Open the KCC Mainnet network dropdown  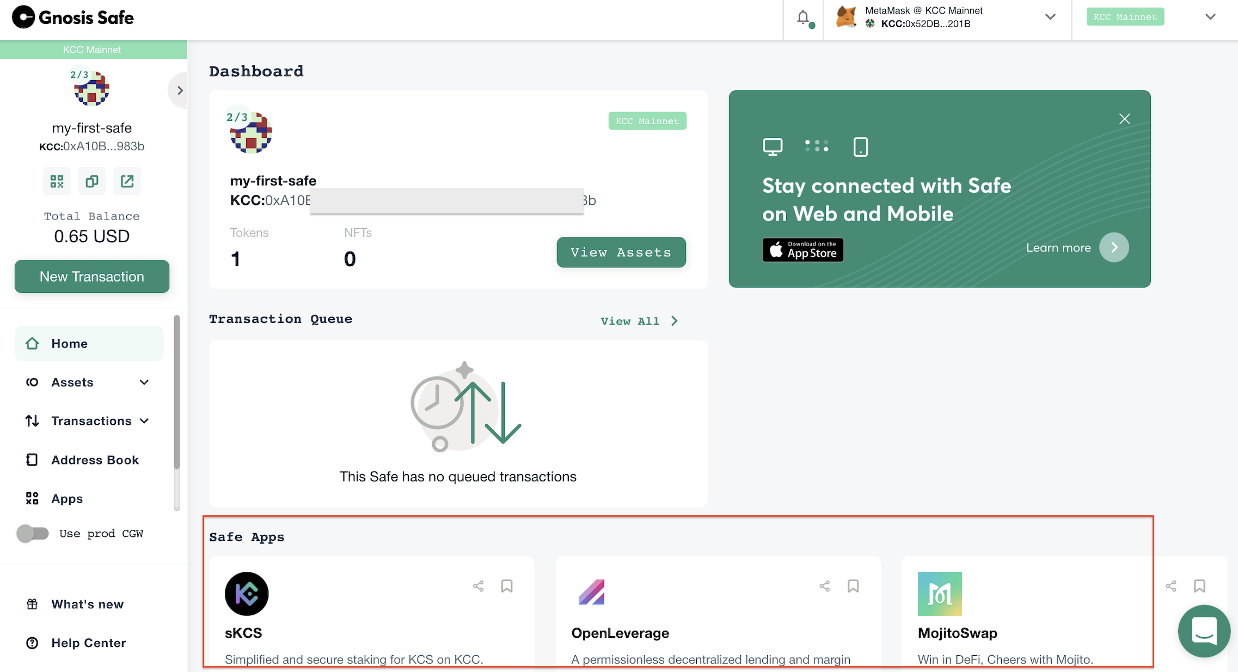(x=1210, y=17)
